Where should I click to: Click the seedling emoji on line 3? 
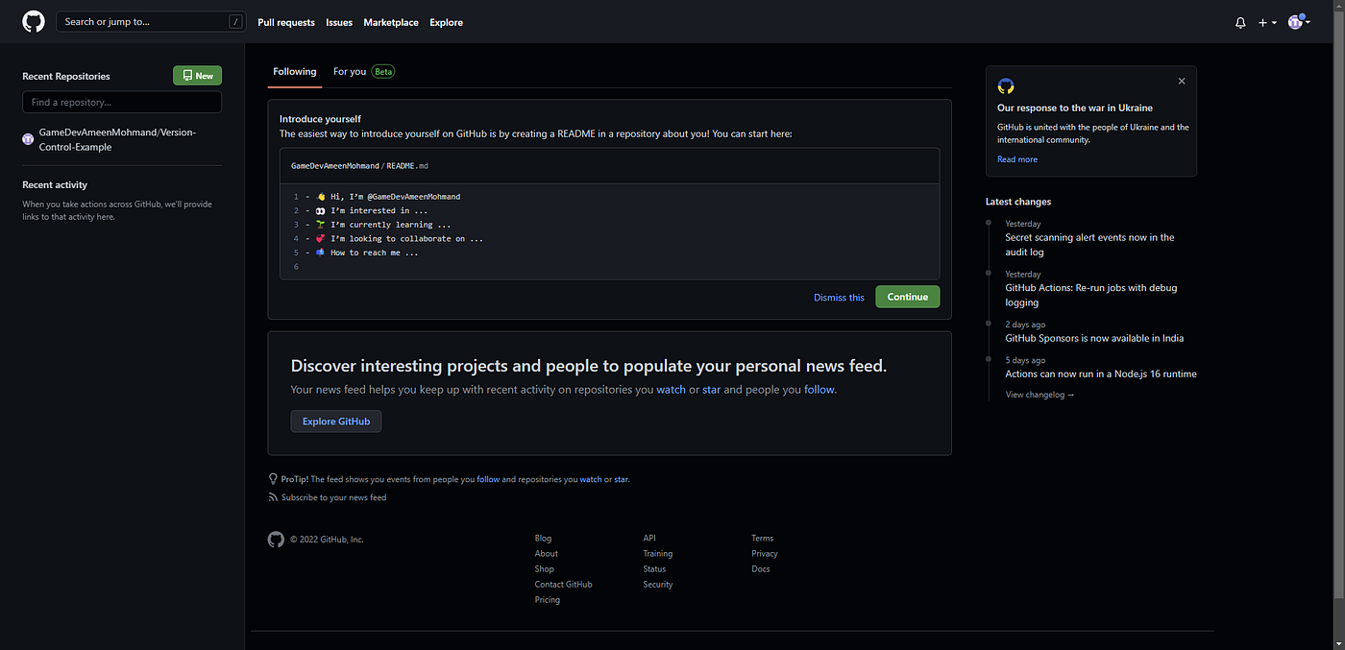click(321, 225)
